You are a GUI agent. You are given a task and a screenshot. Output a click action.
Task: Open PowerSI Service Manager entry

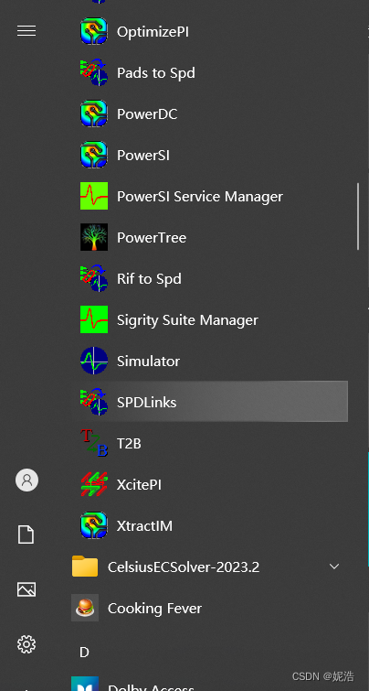click(x=209, y=196)
